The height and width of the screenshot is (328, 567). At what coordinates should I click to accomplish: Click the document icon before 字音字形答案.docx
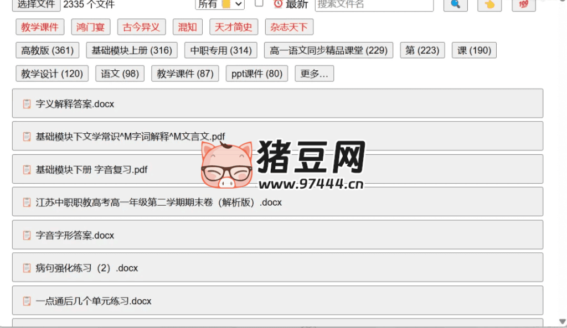point(26,235)
